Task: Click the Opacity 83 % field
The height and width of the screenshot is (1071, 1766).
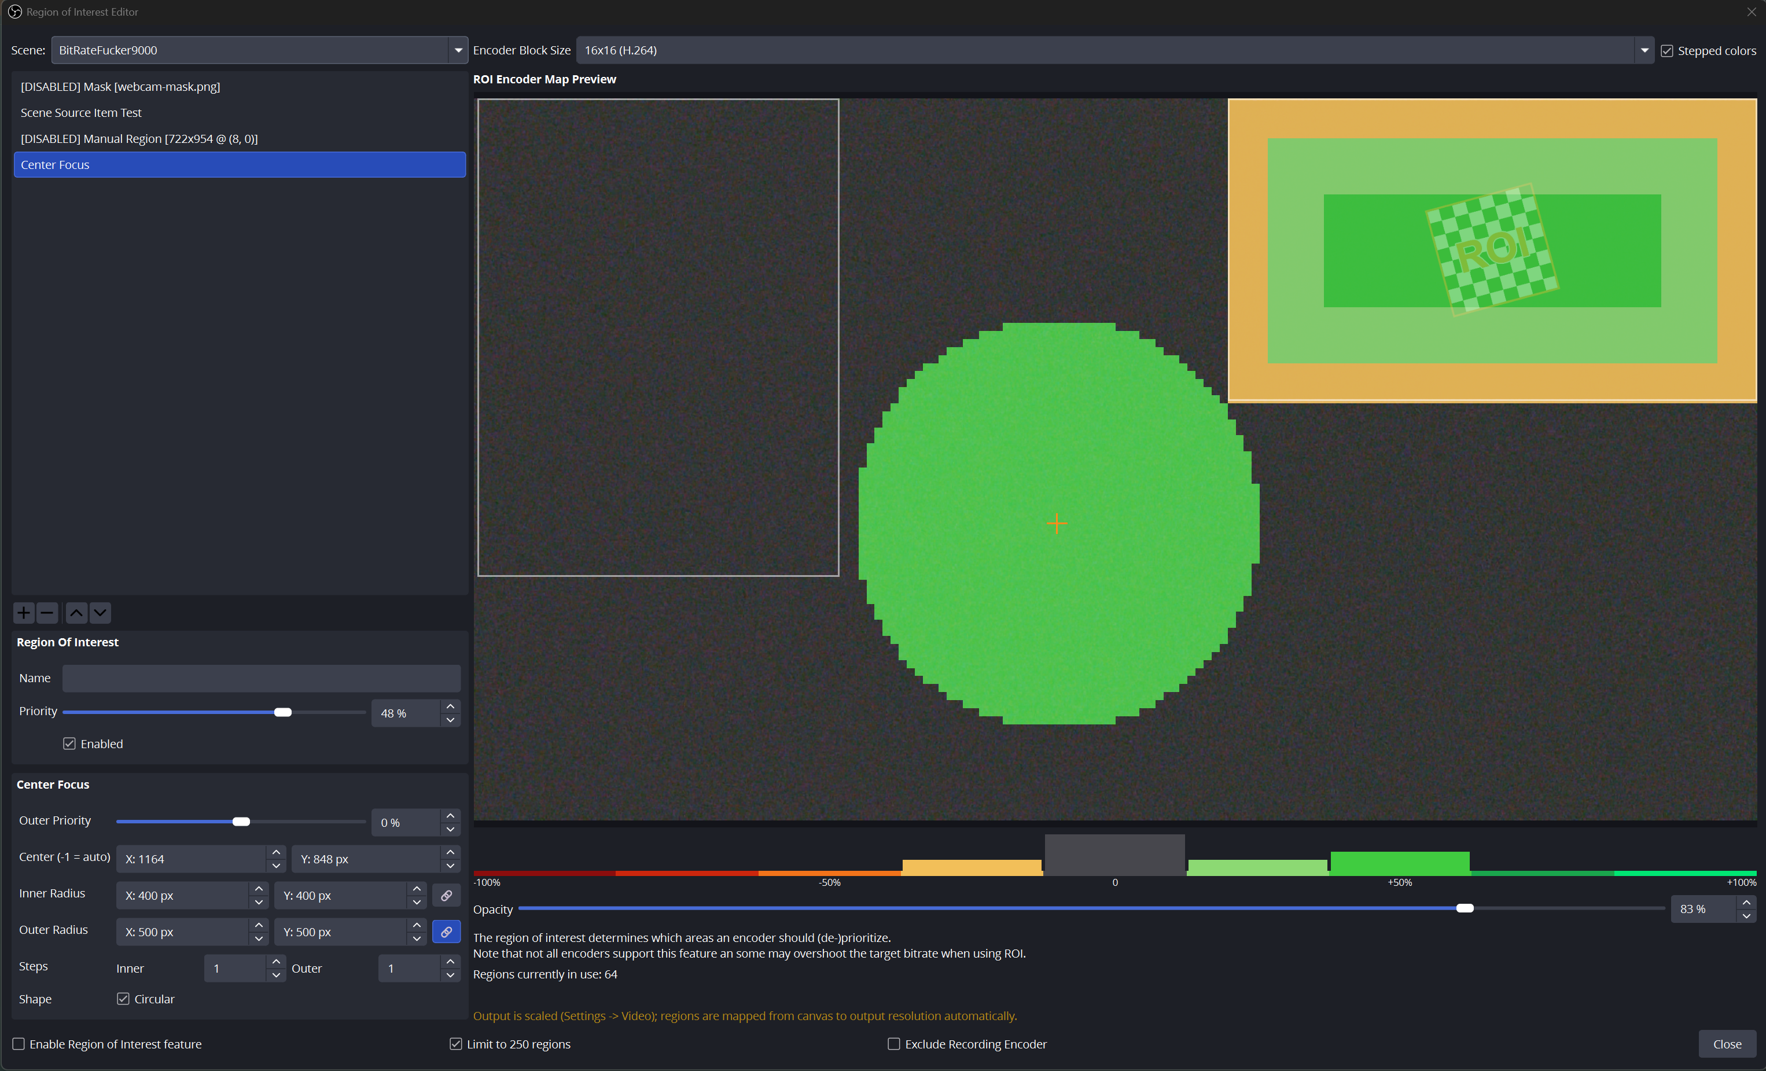Action: pos(1704,909)
